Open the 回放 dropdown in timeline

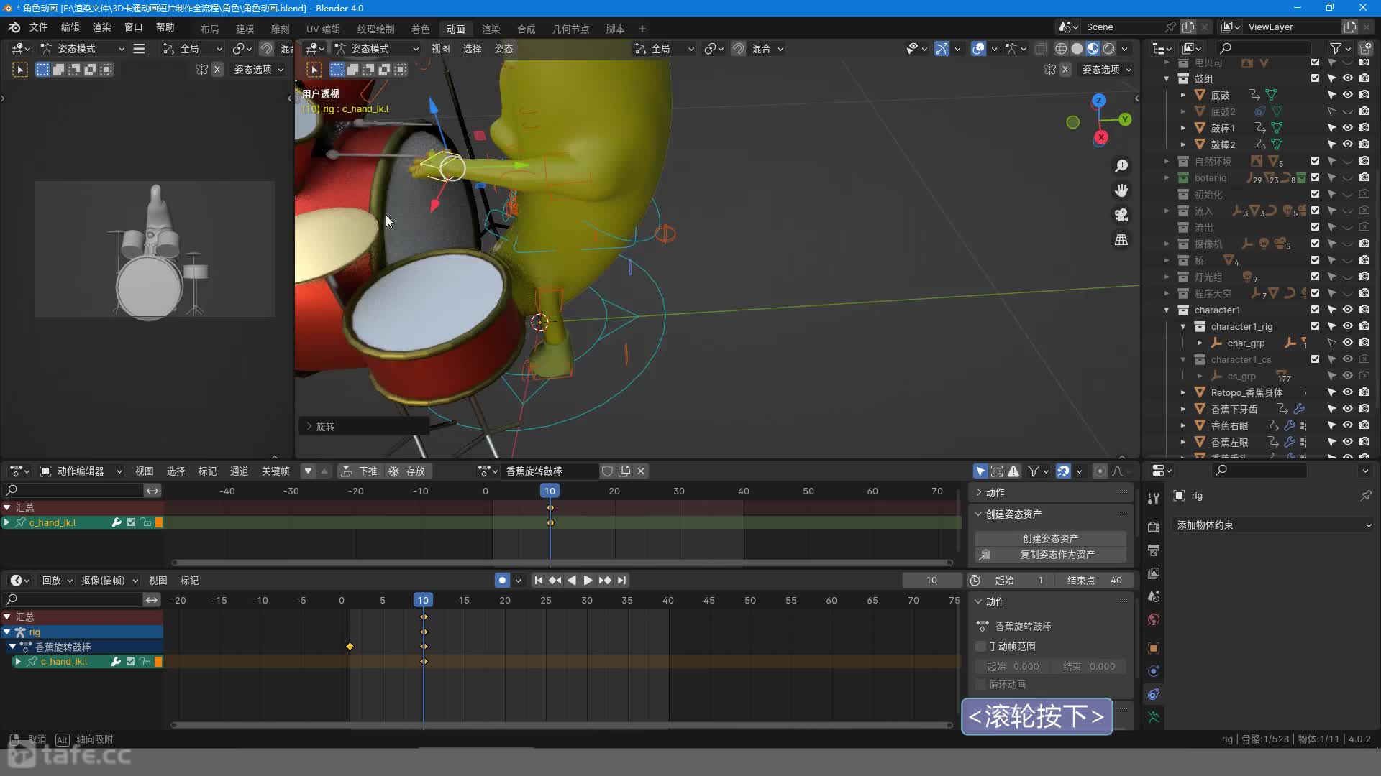pyautogui.click(x=58, y=581)
